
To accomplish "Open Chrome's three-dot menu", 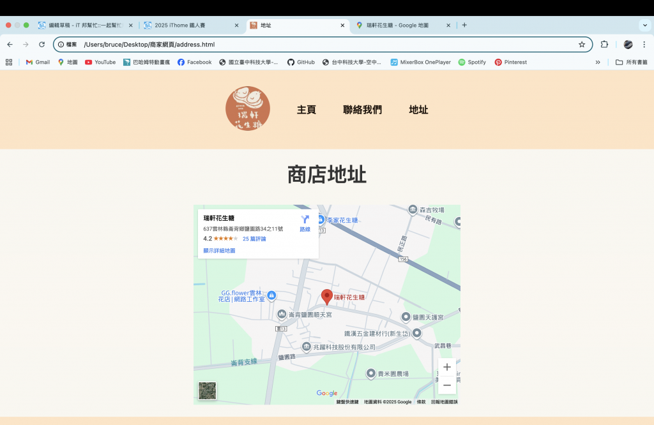I will 644,45.
